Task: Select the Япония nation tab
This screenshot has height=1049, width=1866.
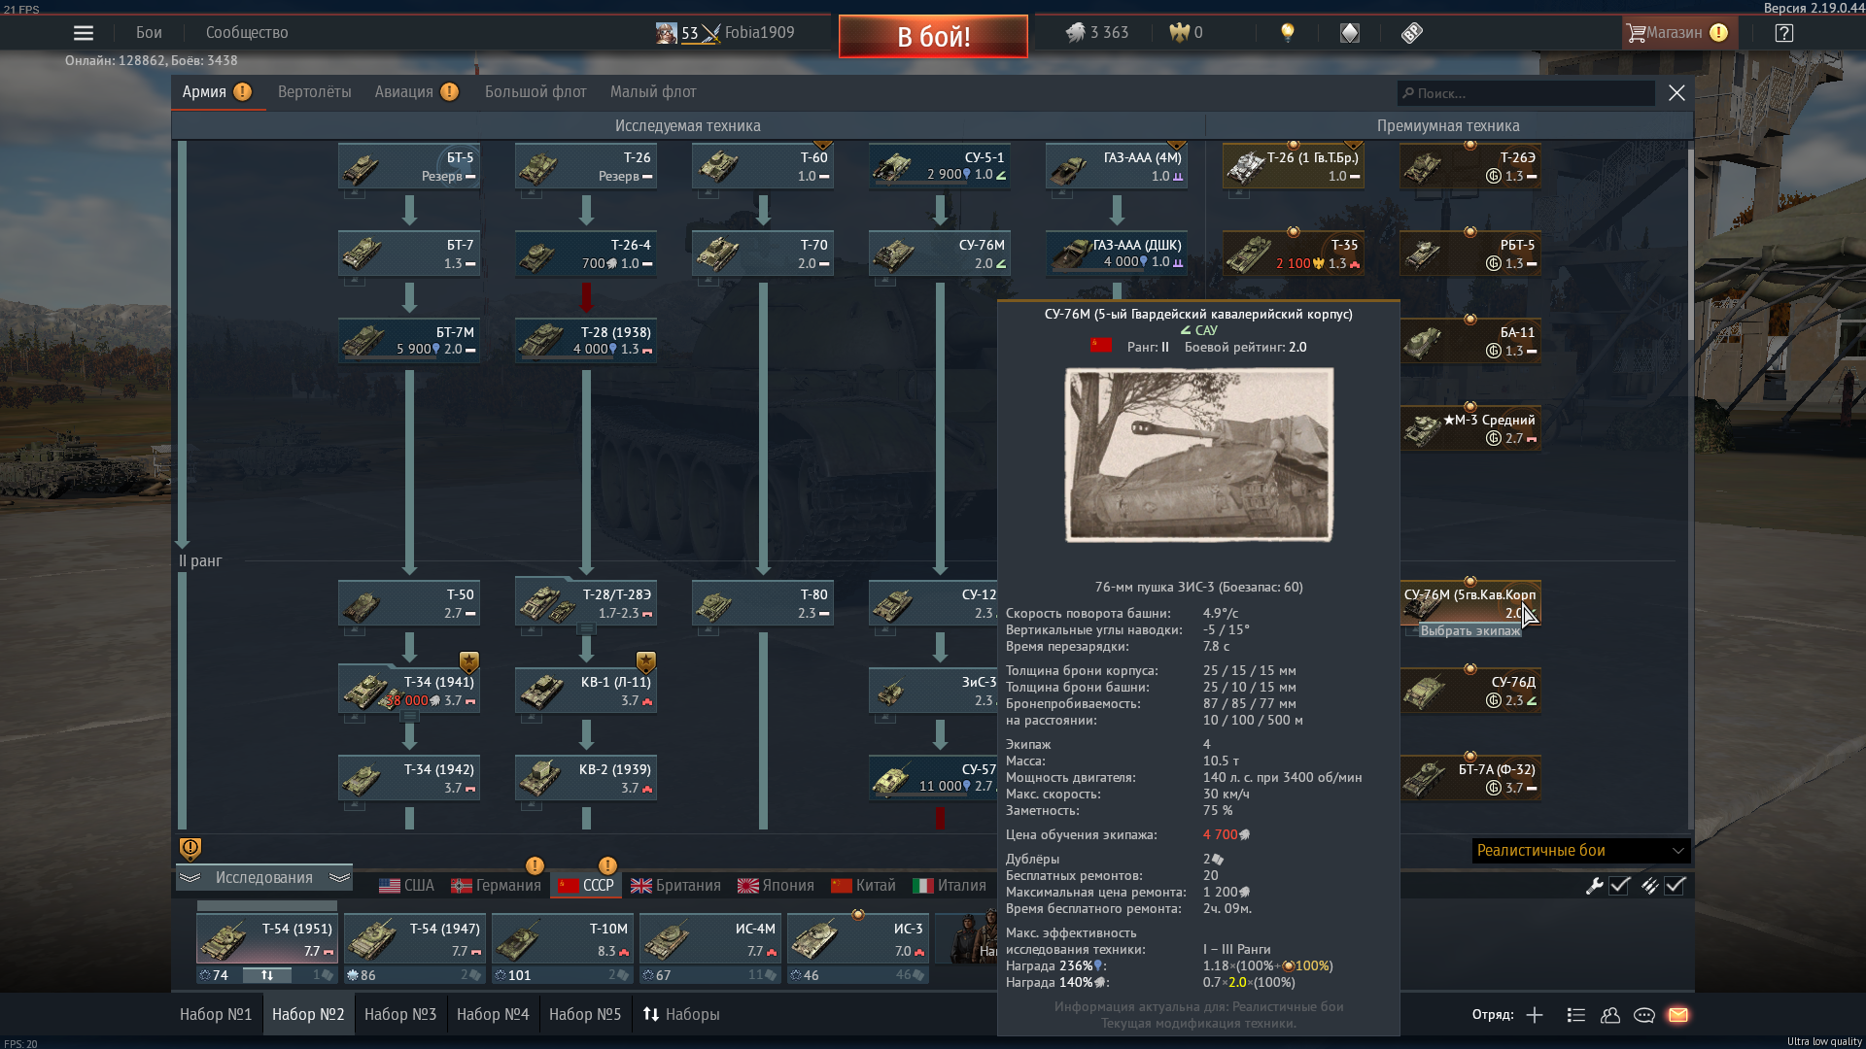Action: [x=776, y=886]
